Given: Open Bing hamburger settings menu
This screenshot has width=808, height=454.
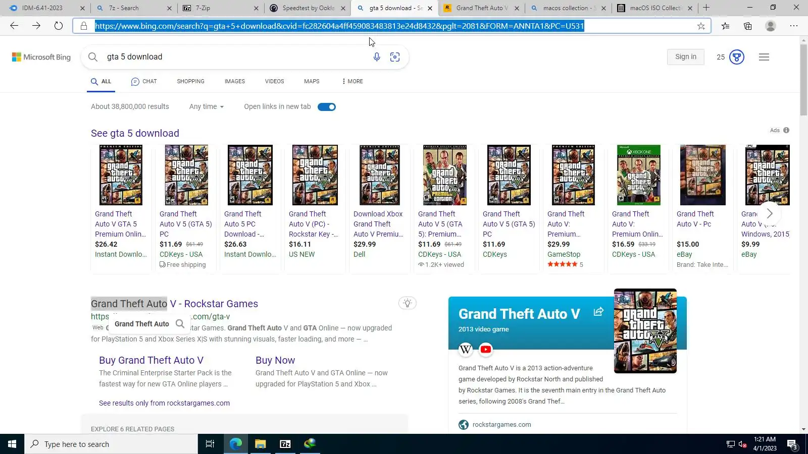Looking at the screenshot, I should pos(764,57).
